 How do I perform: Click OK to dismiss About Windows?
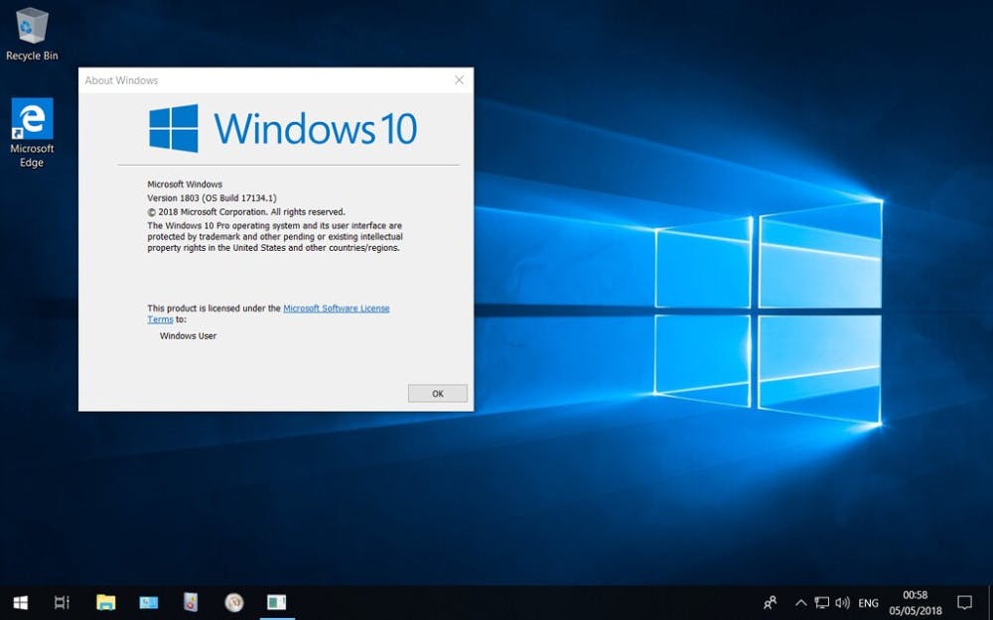(x=437, y=393)
